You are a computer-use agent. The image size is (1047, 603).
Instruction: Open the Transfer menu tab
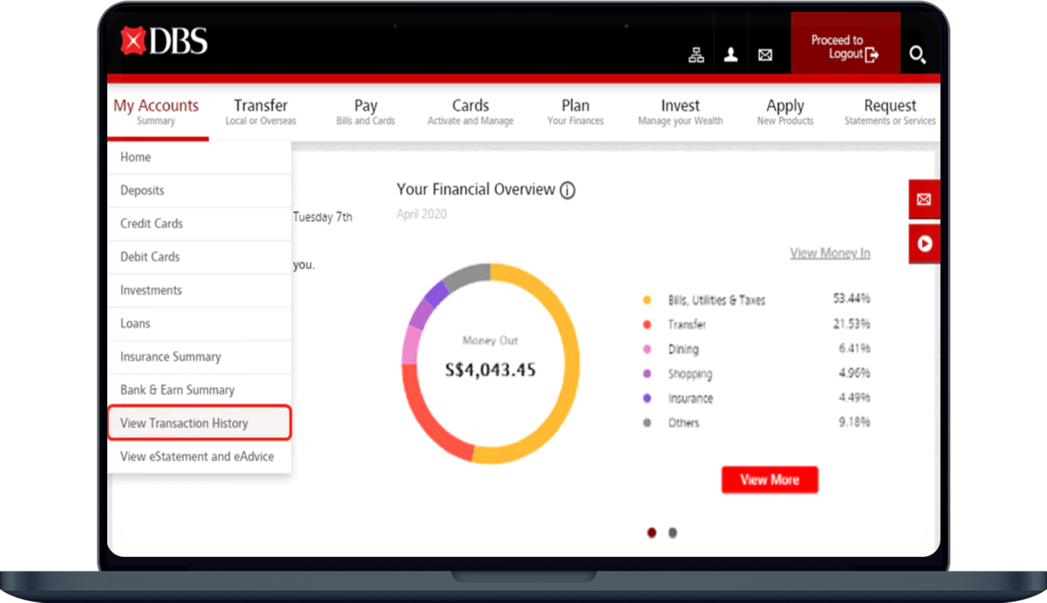pyautogui.click(x=261, y=111)
